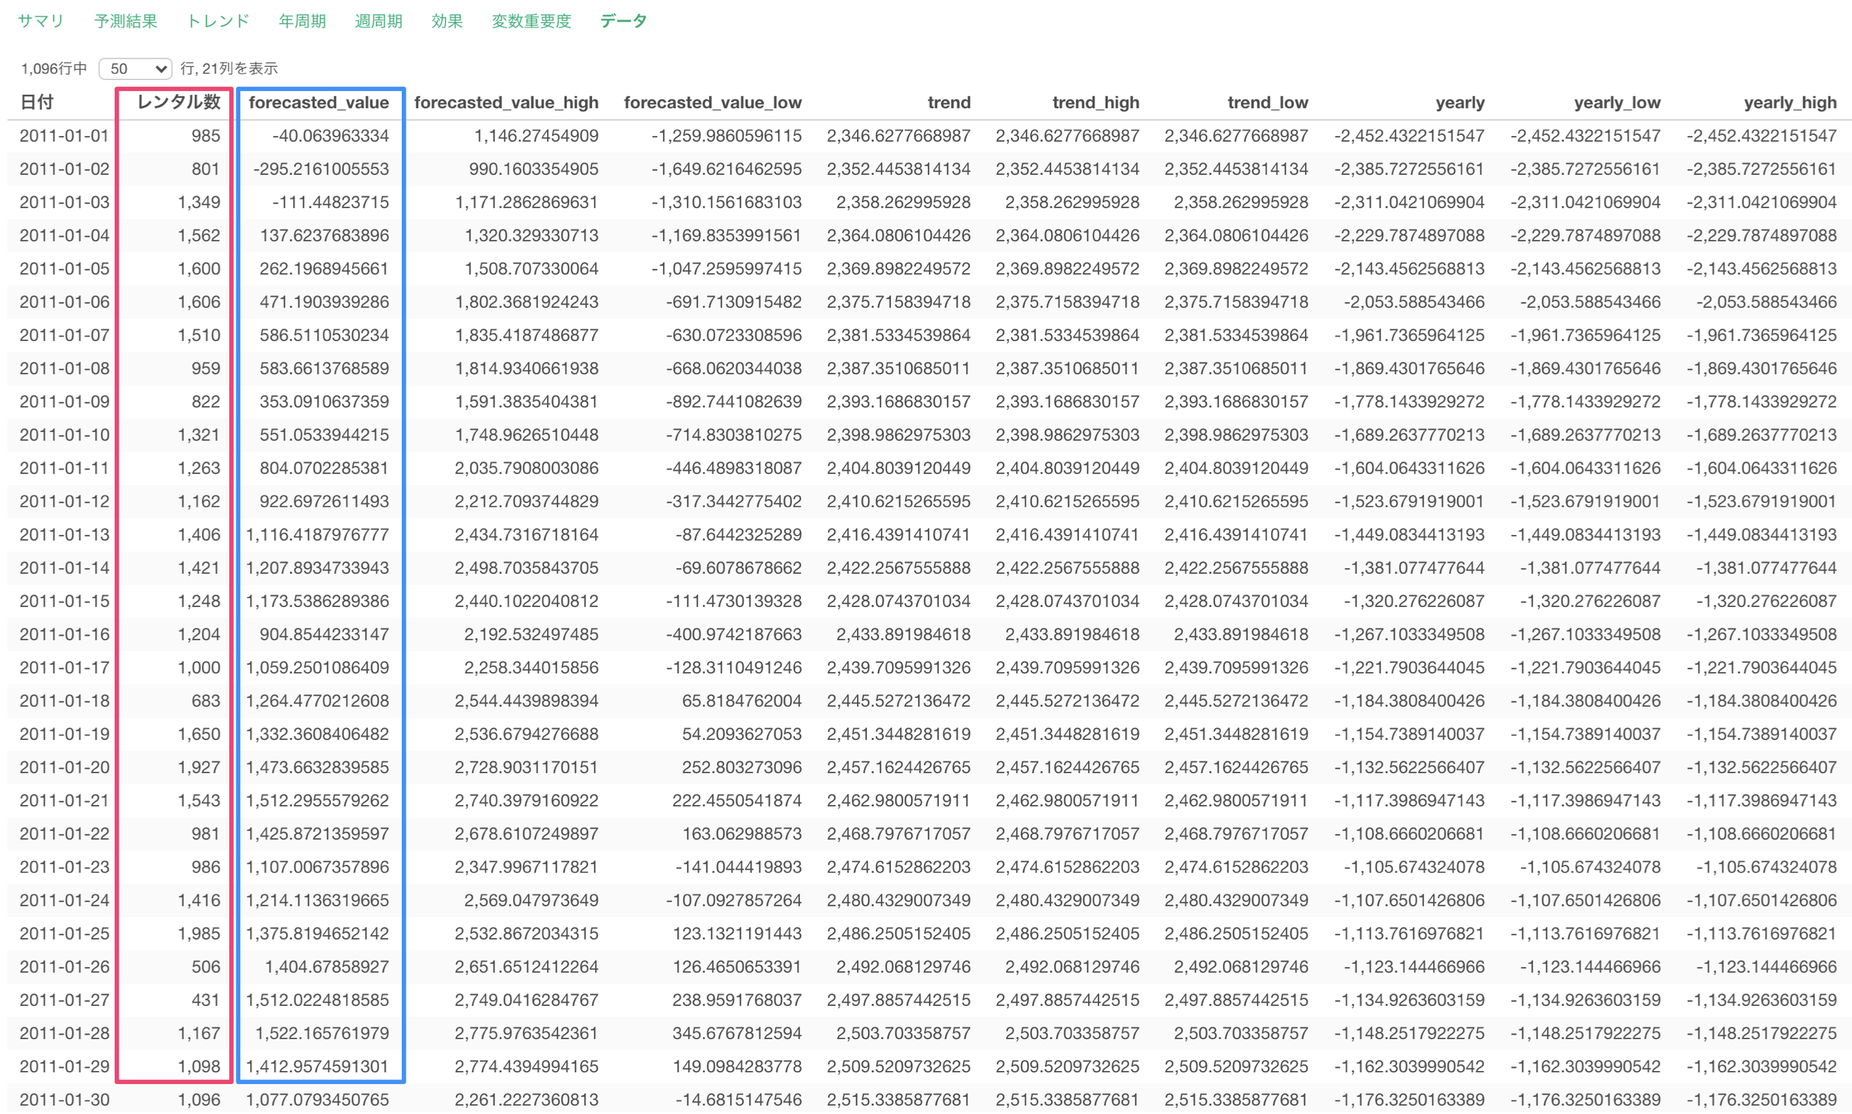Viewport: 1852px width, 1114px height.
Task: Select forecast value 1,412.9574591301
Action: [318, 1066]
